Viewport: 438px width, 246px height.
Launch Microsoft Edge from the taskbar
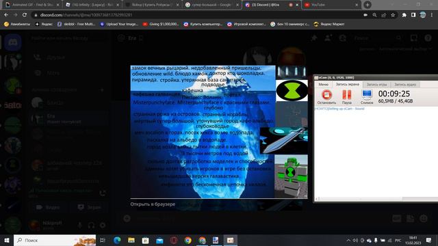coord(117,240)
